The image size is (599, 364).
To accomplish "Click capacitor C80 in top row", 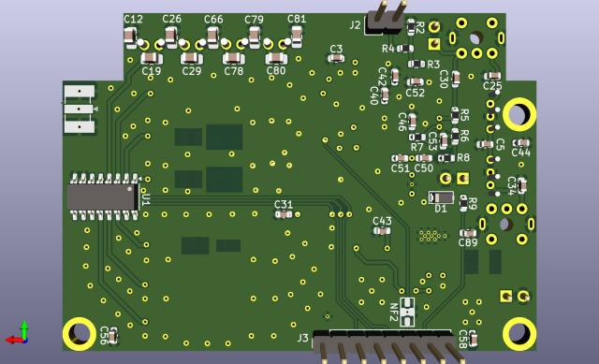I will [x=276, y=58].
